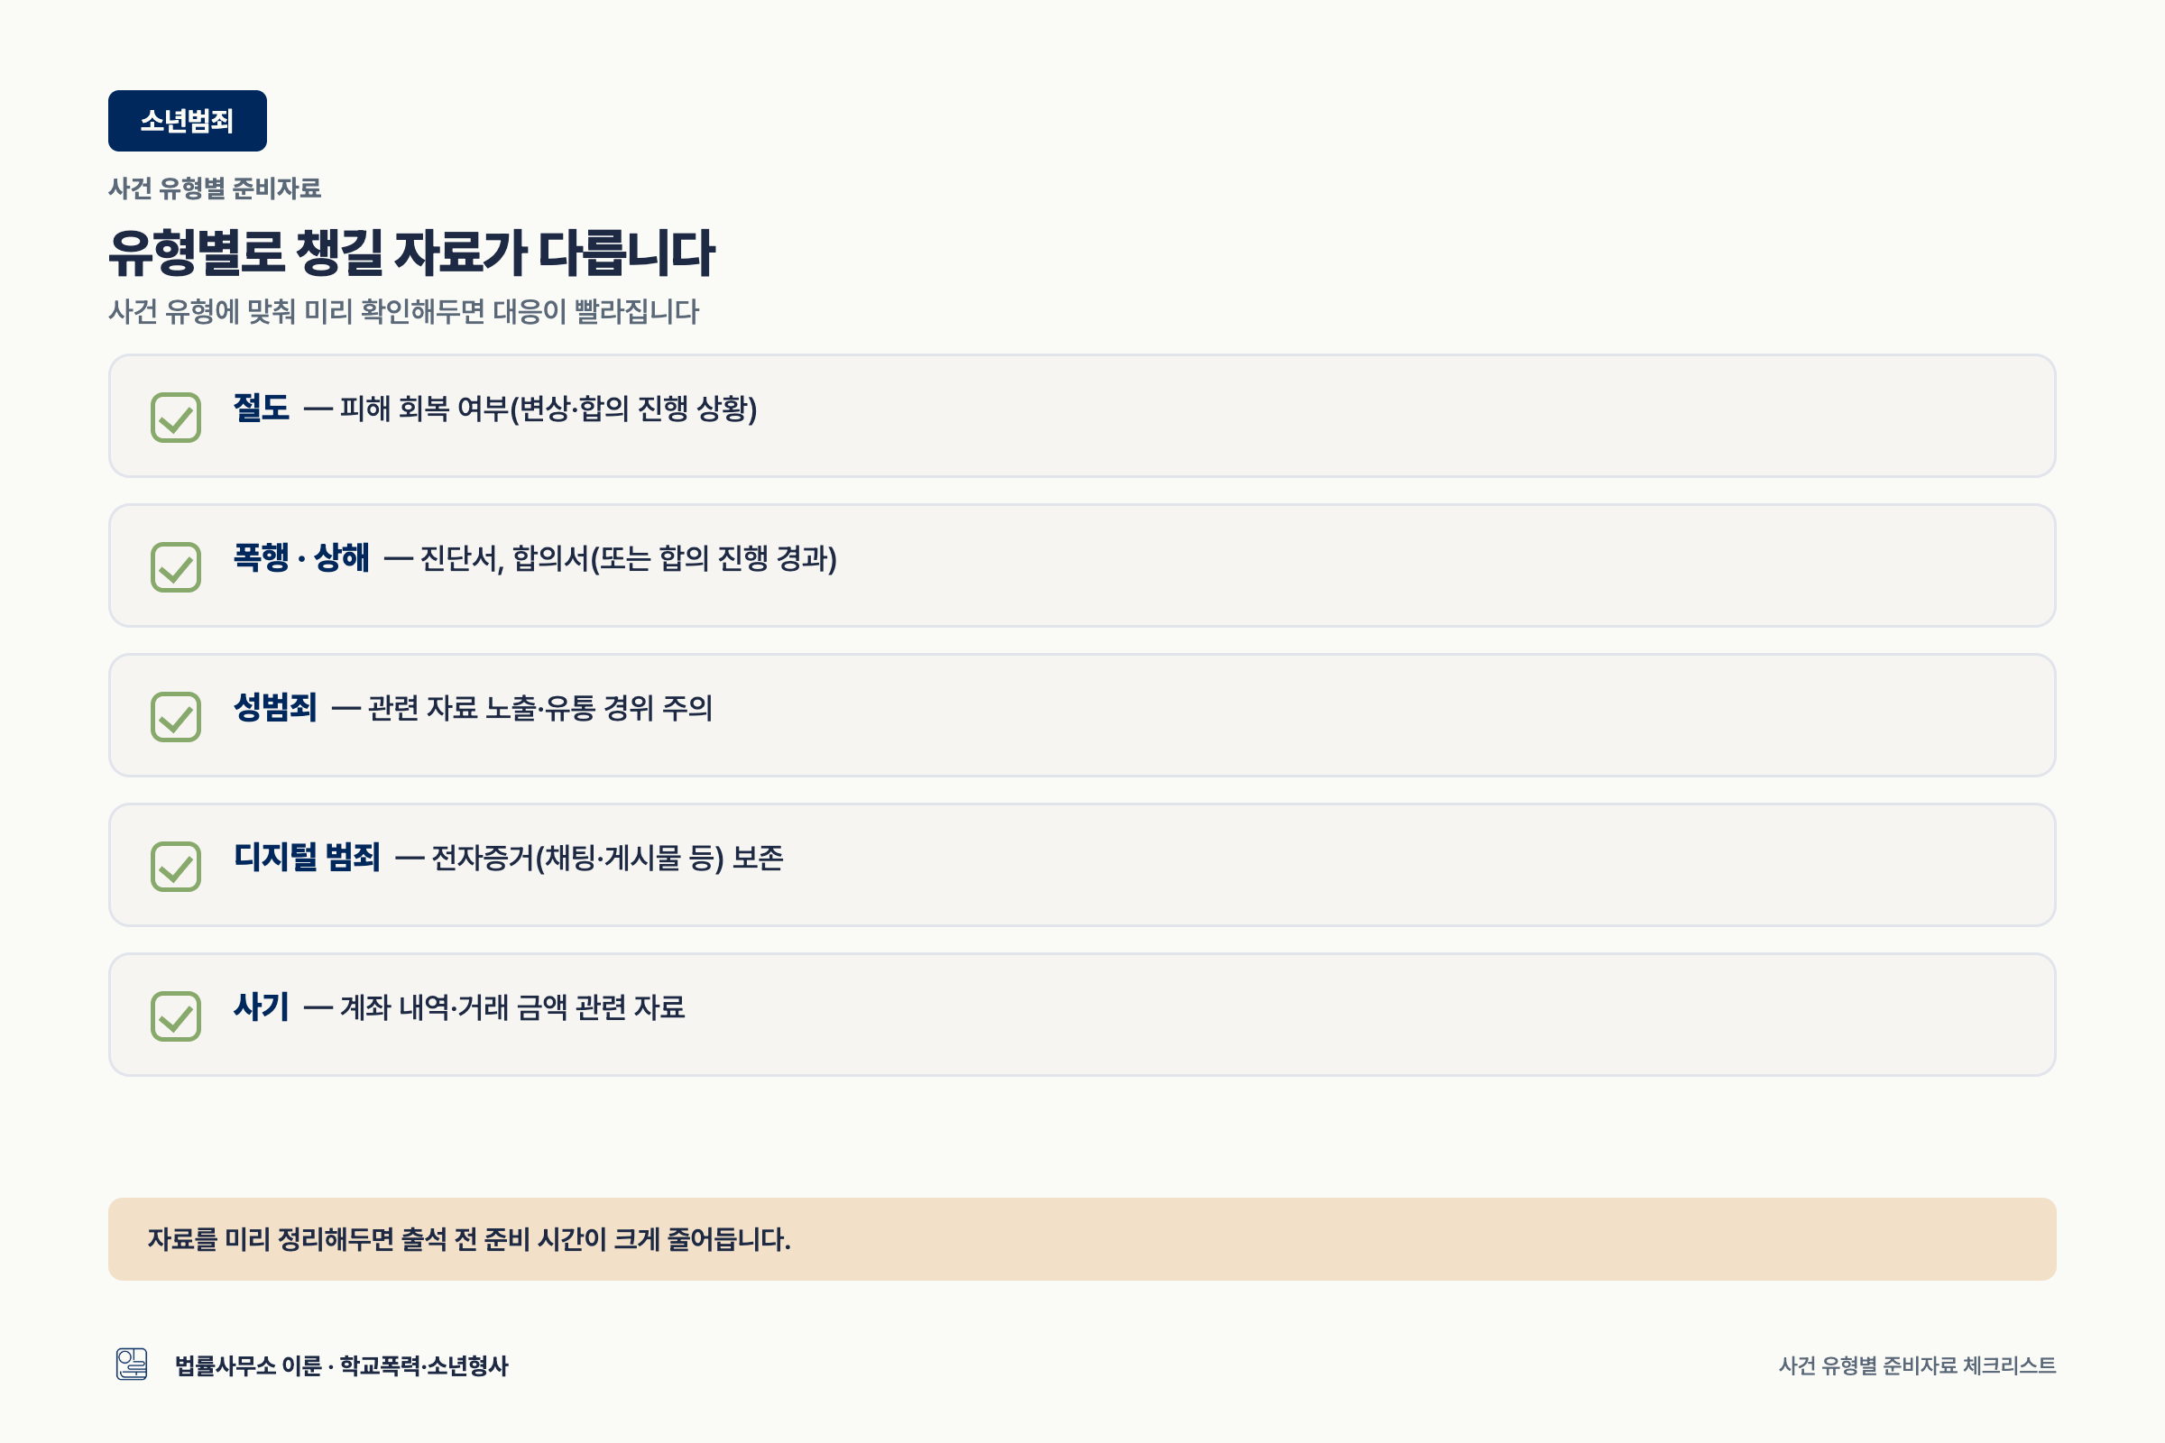Select the 전자증거(채팅·게시물 등) 보존 description

point(607,858)
